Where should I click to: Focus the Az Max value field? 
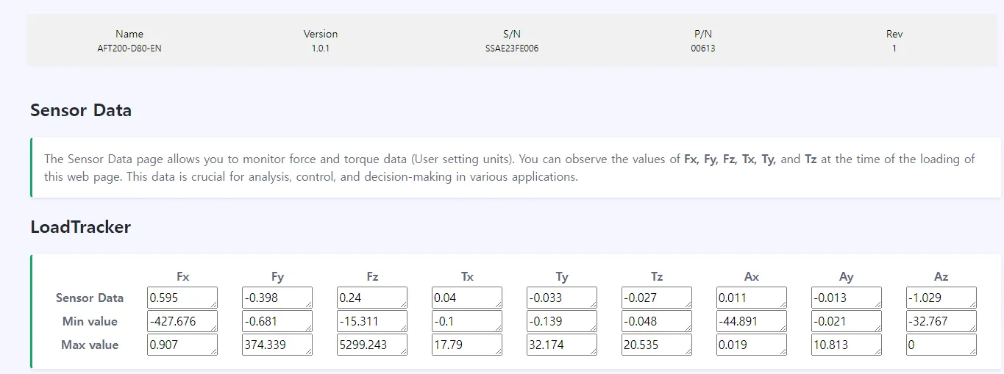941,345
